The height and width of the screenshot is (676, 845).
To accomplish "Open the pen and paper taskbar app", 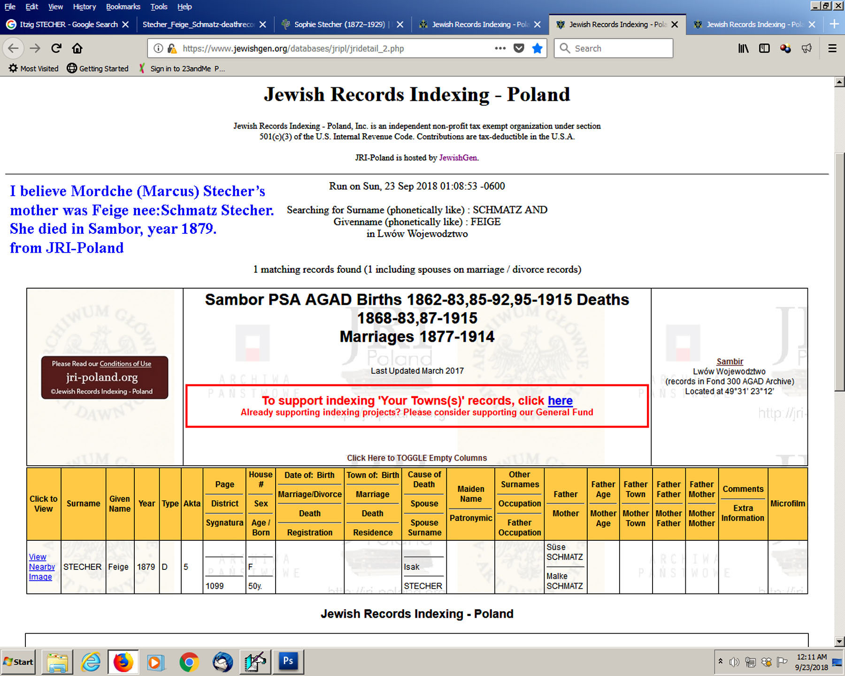I will point(255,662).
